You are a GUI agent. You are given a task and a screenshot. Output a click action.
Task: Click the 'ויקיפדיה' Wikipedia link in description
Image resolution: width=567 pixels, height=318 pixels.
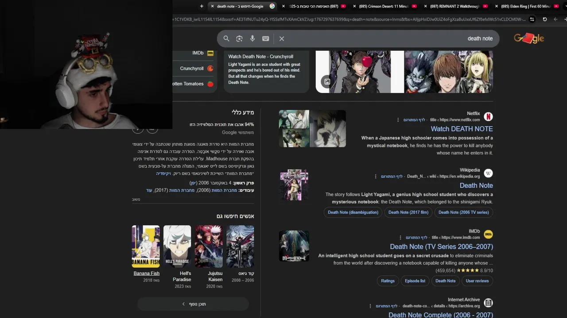pyautogui.click(x=163, y=174)
